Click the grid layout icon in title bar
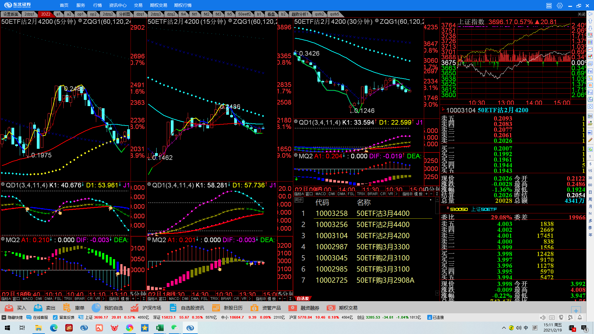Viewport: 594px width, 334px height. (549, 6)
